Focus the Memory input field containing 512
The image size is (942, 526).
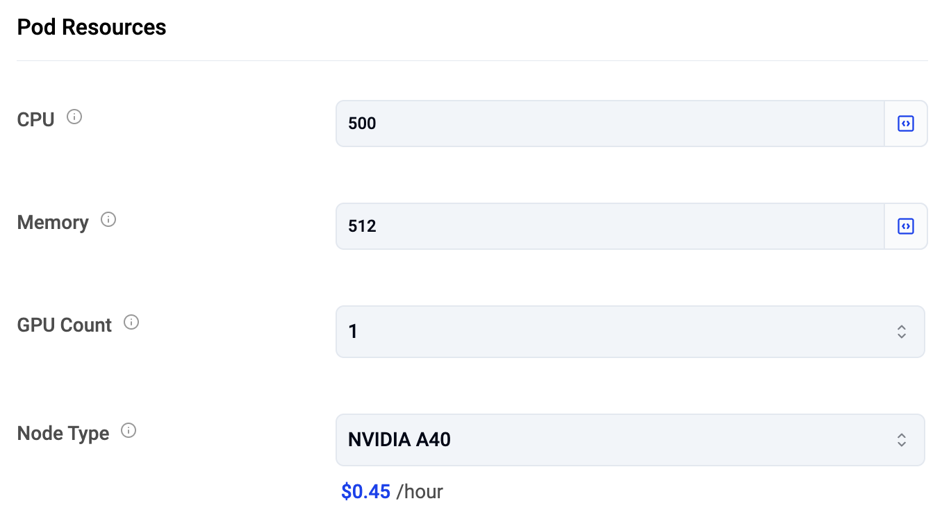(x=610, y=226)
